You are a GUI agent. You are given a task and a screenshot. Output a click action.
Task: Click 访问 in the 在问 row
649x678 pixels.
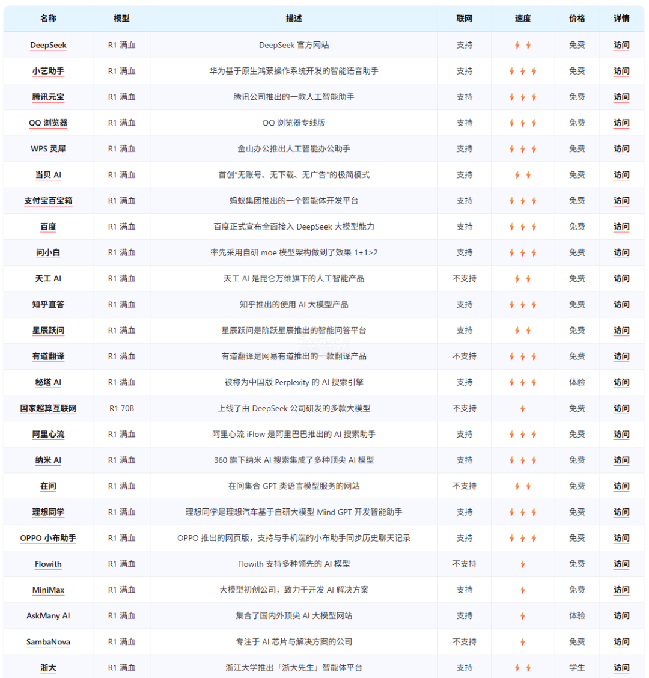(x=621, y=486)
